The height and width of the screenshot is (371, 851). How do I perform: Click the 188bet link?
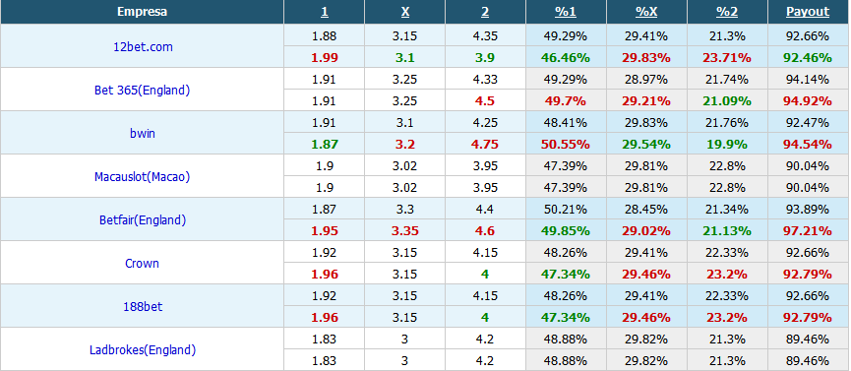click(x=143, y=307)
